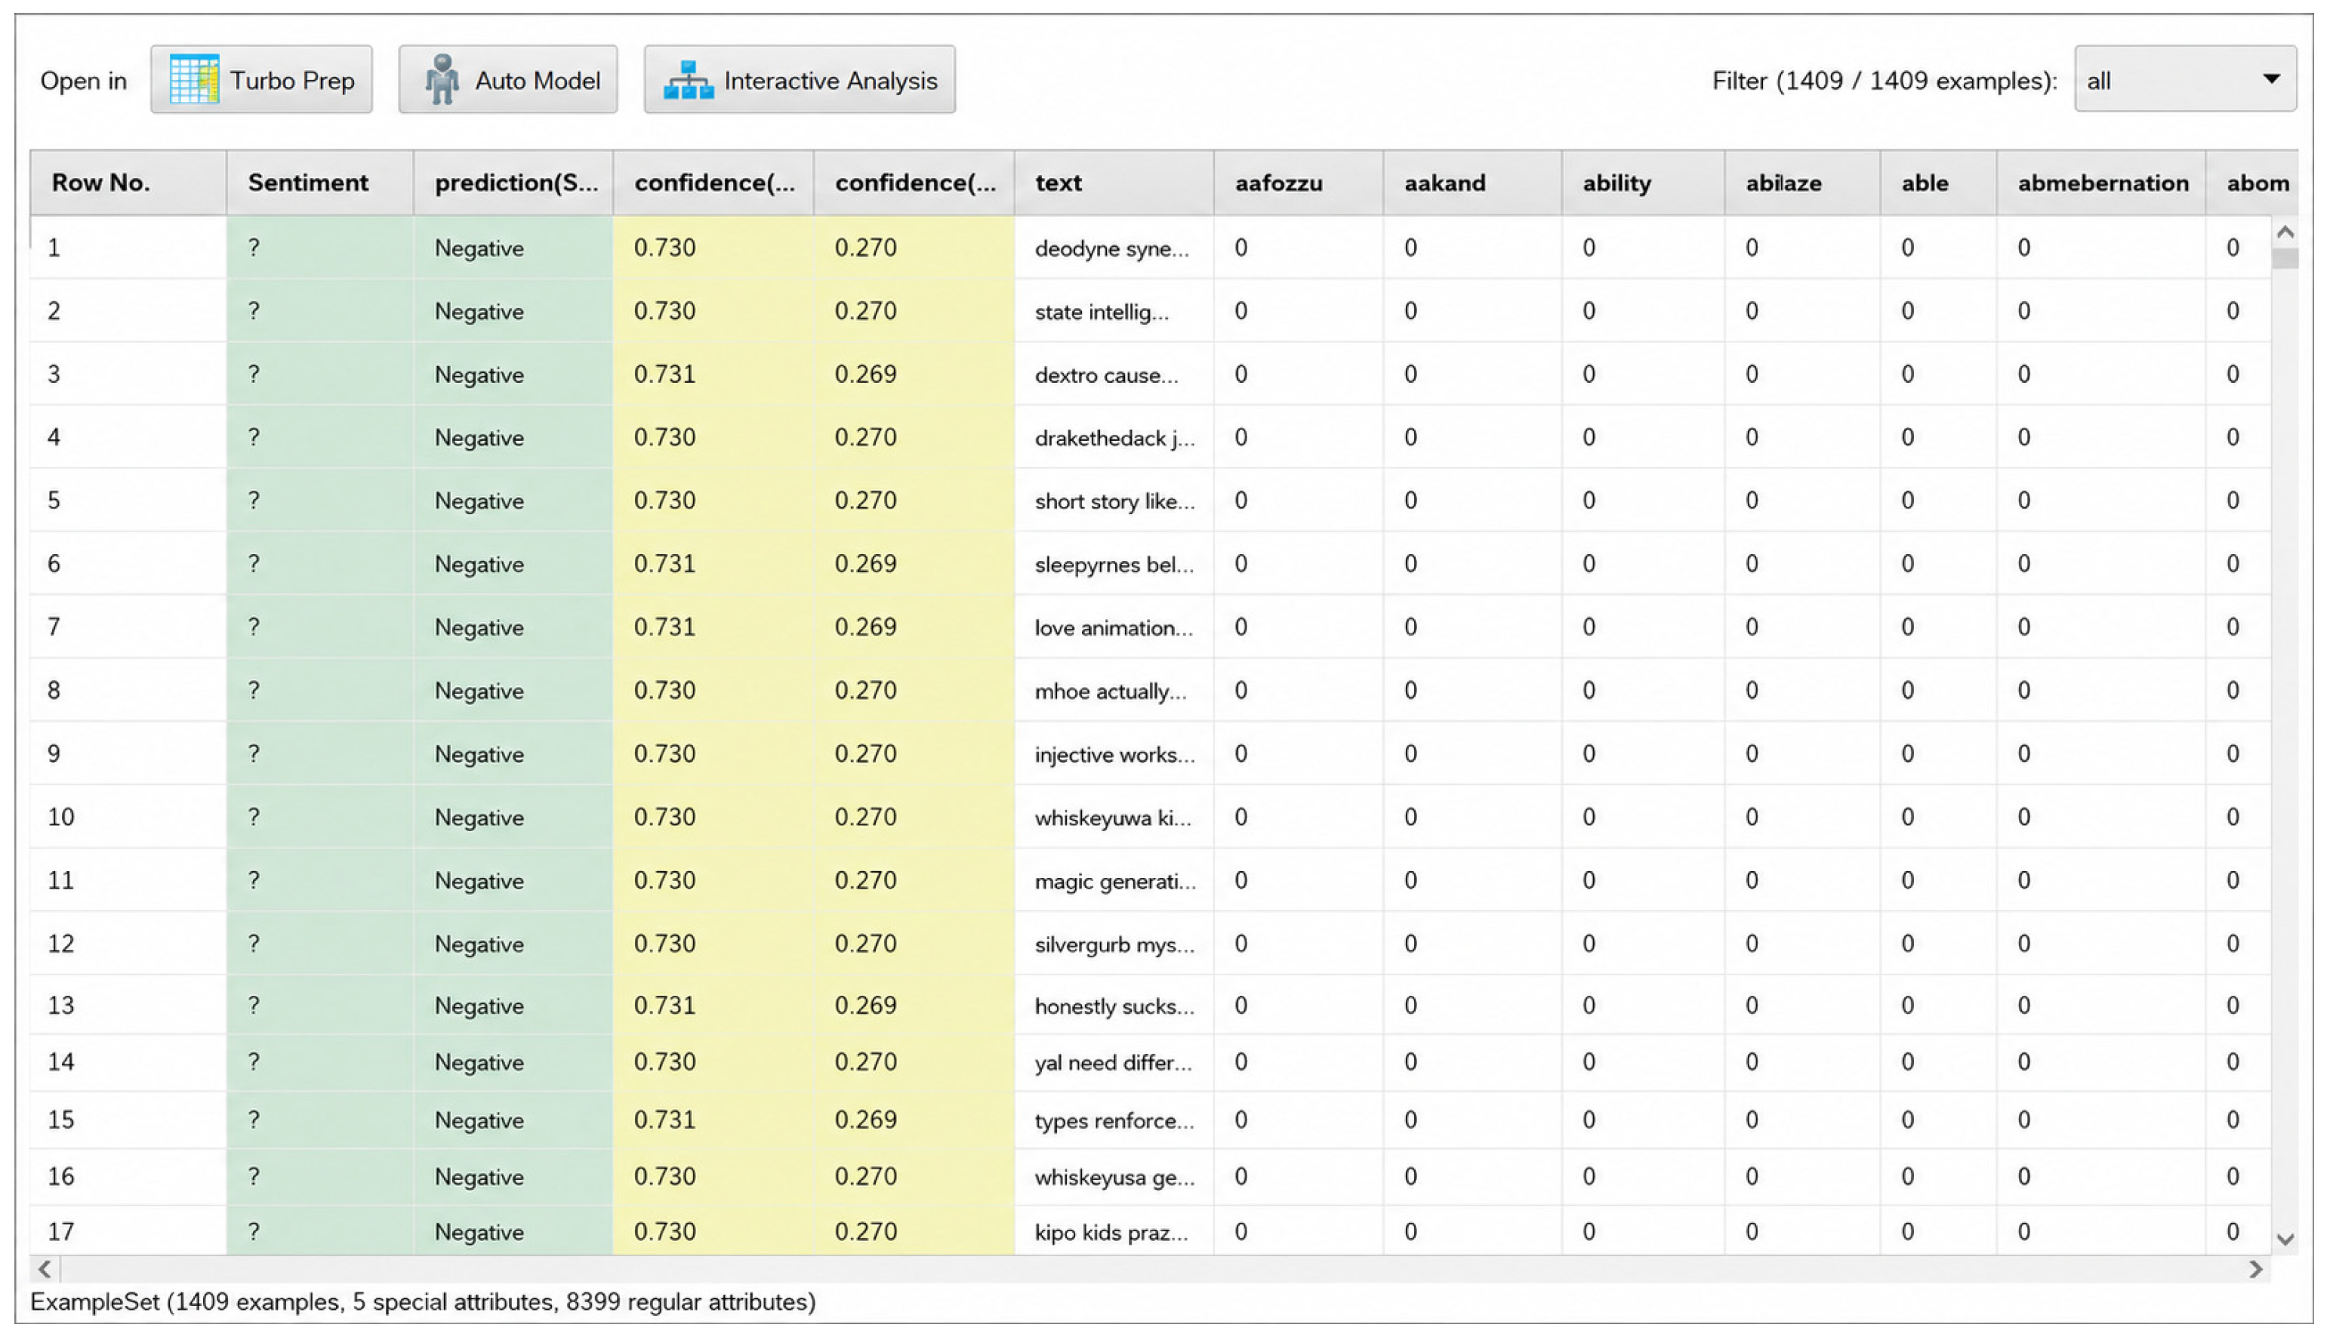Click the ability column header

click(1643, 183)
